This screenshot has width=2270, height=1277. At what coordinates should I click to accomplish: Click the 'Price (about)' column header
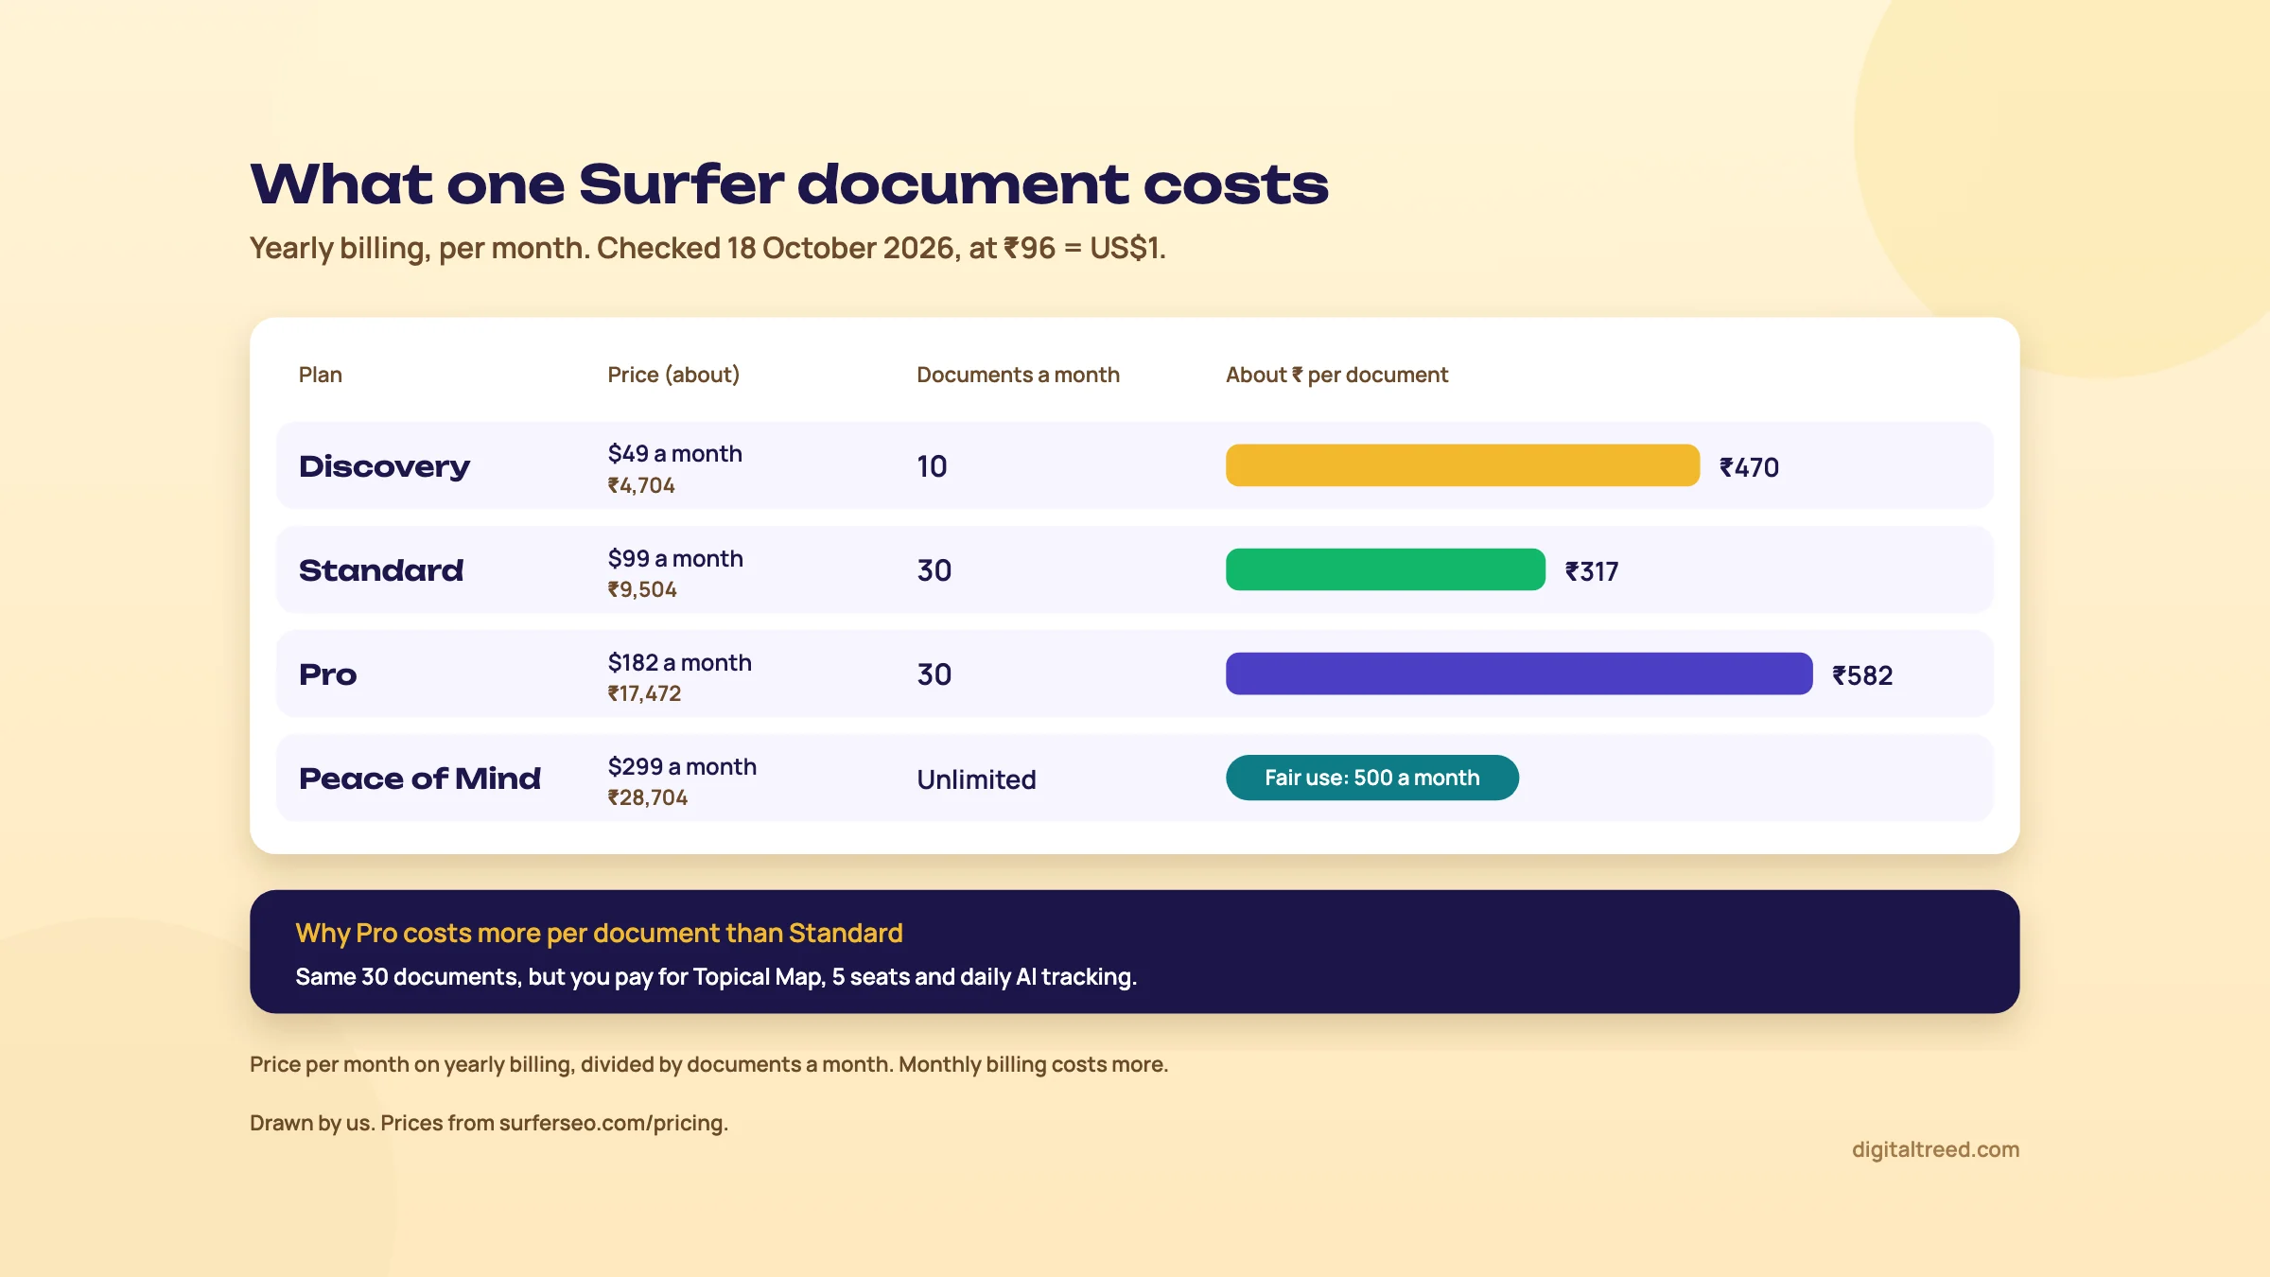click(x=673, y=375)
